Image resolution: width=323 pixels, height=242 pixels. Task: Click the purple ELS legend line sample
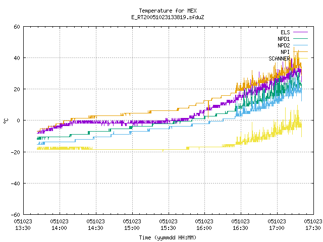300,32
